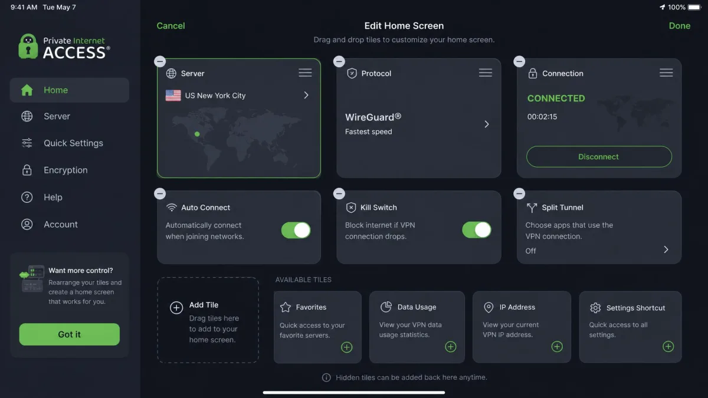This screenshot has width=708, height=398.
Task: Click the Add Tile plus circle icon
Action: (176, 308)
